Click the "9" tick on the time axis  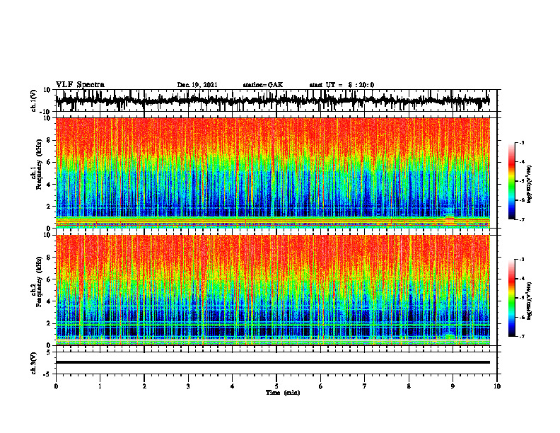click(453, 386)
